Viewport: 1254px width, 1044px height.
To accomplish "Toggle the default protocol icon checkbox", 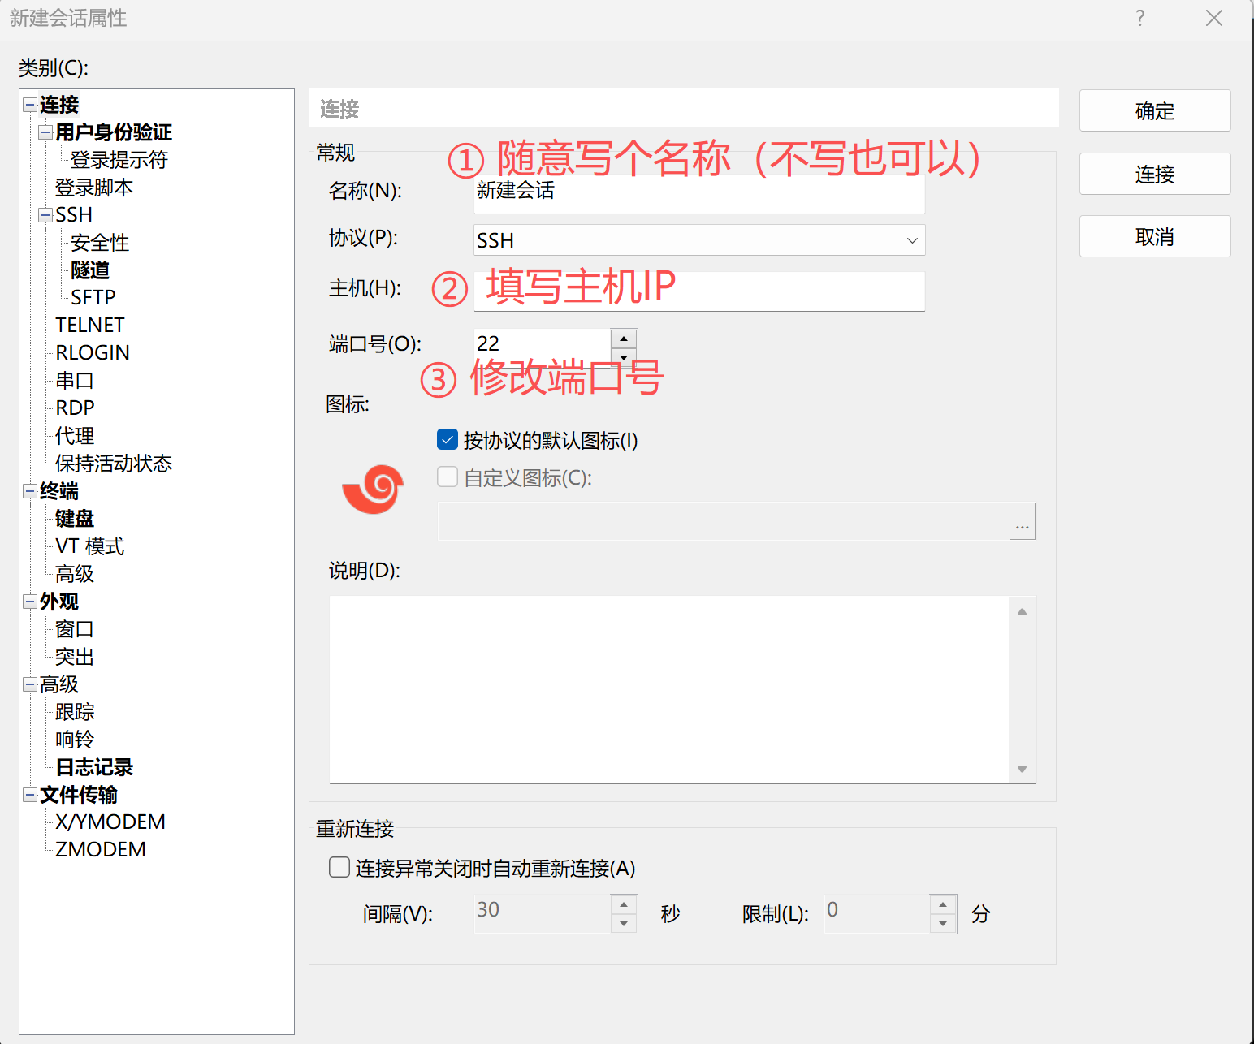I will pos(448,440).
